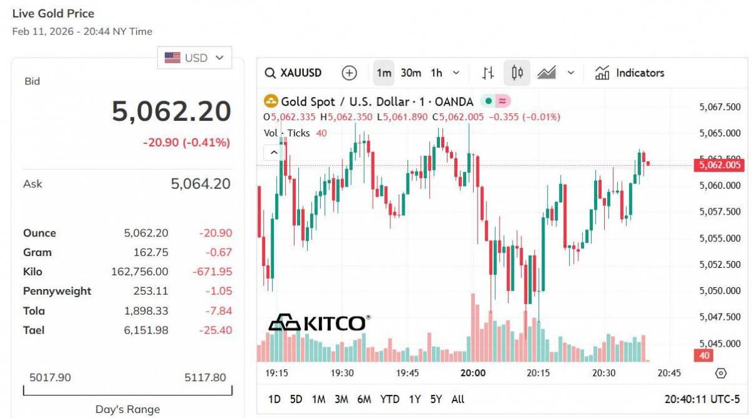Toggle the 1h timeframe
This screenshot has width=752, height=418.
tap(436, 73)
